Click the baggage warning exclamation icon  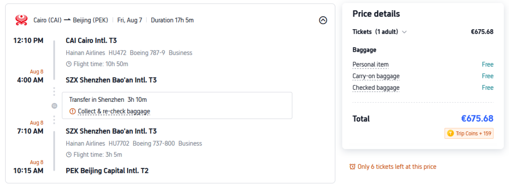pyautogui.click(x=72, y=111)
